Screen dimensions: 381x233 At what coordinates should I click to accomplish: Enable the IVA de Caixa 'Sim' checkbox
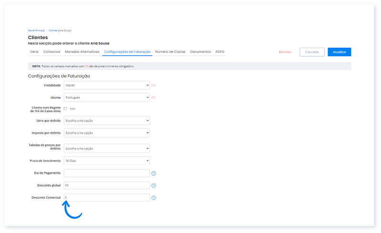pyautogui.click(x=65, y=109)
